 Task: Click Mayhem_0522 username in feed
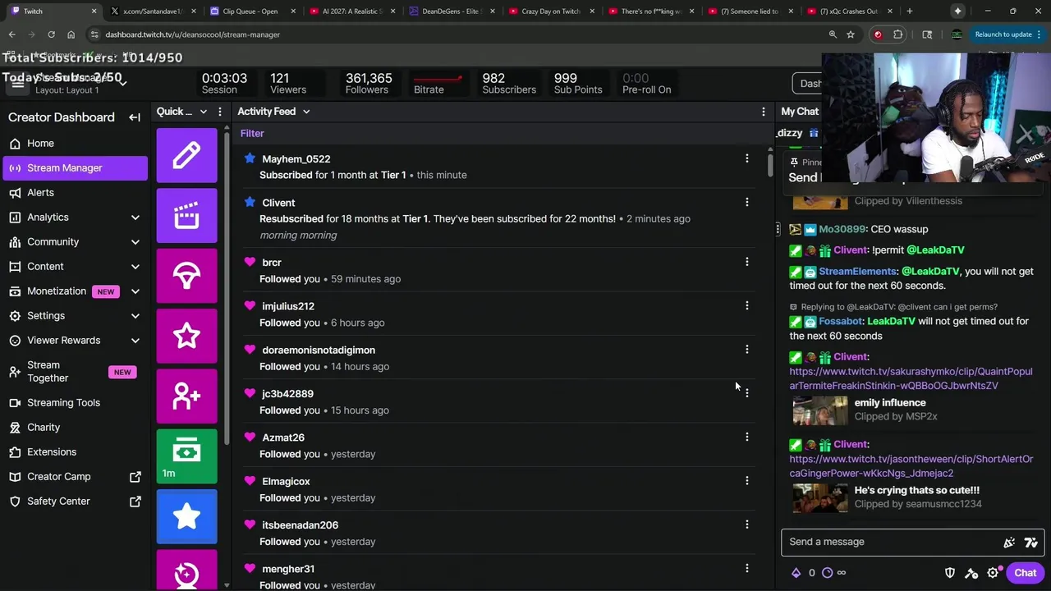296,158
